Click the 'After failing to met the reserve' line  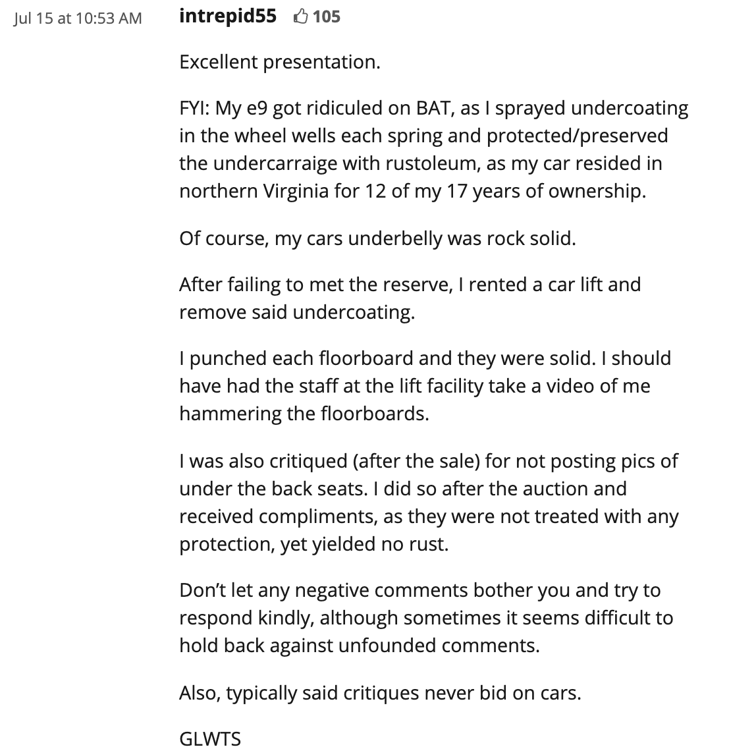click(x=410, y=285)
